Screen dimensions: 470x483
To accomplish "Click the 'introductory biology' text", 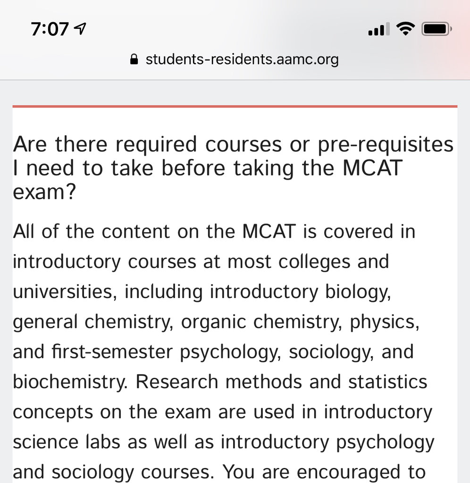I will [300, 292].
